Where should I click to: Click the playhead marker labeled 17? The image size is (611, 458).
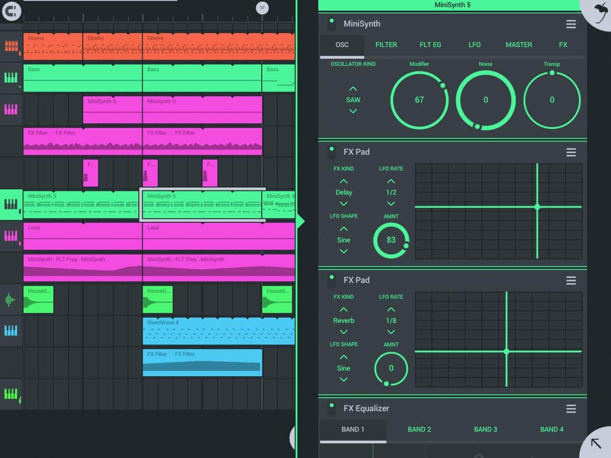(x=262, y=8)
